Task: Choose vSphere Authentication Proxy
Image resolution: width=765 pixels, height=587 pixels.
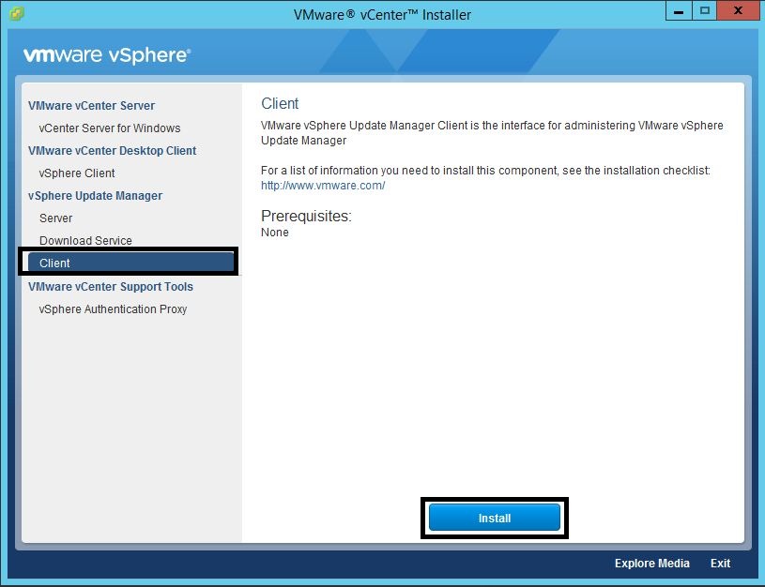Action: [x=113, y=309]
